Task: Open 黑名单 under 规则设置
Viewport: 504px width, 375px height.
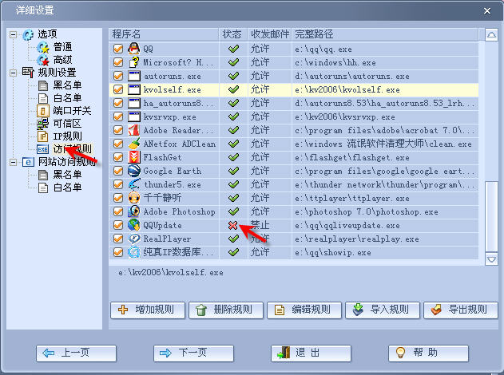Action: click(67, 85)
